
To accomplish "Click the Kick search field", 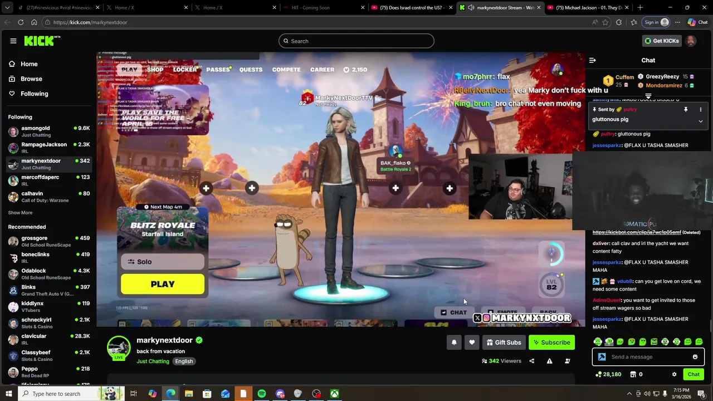I will (356, 41).
